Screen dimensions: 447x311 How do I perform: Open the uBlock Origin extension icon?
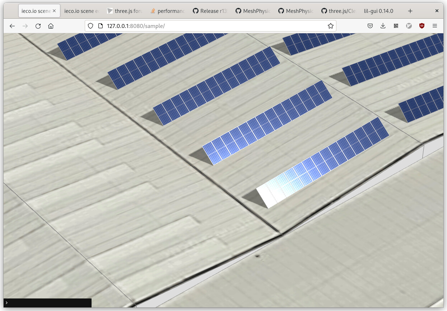coord(422,26)
